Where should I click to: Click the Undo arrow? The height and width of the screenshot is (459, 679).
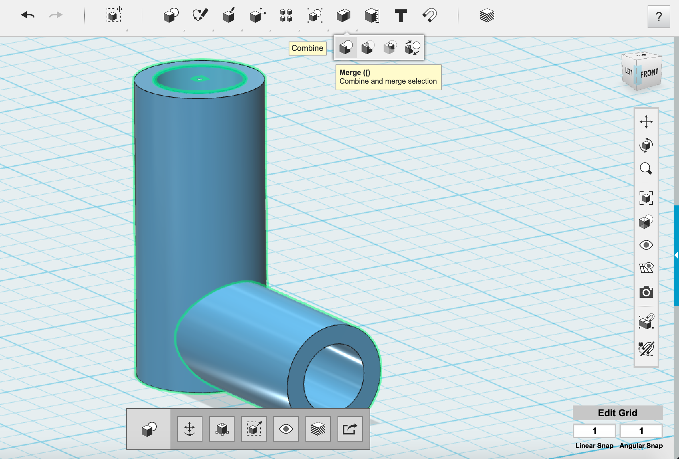click(28, 15)
